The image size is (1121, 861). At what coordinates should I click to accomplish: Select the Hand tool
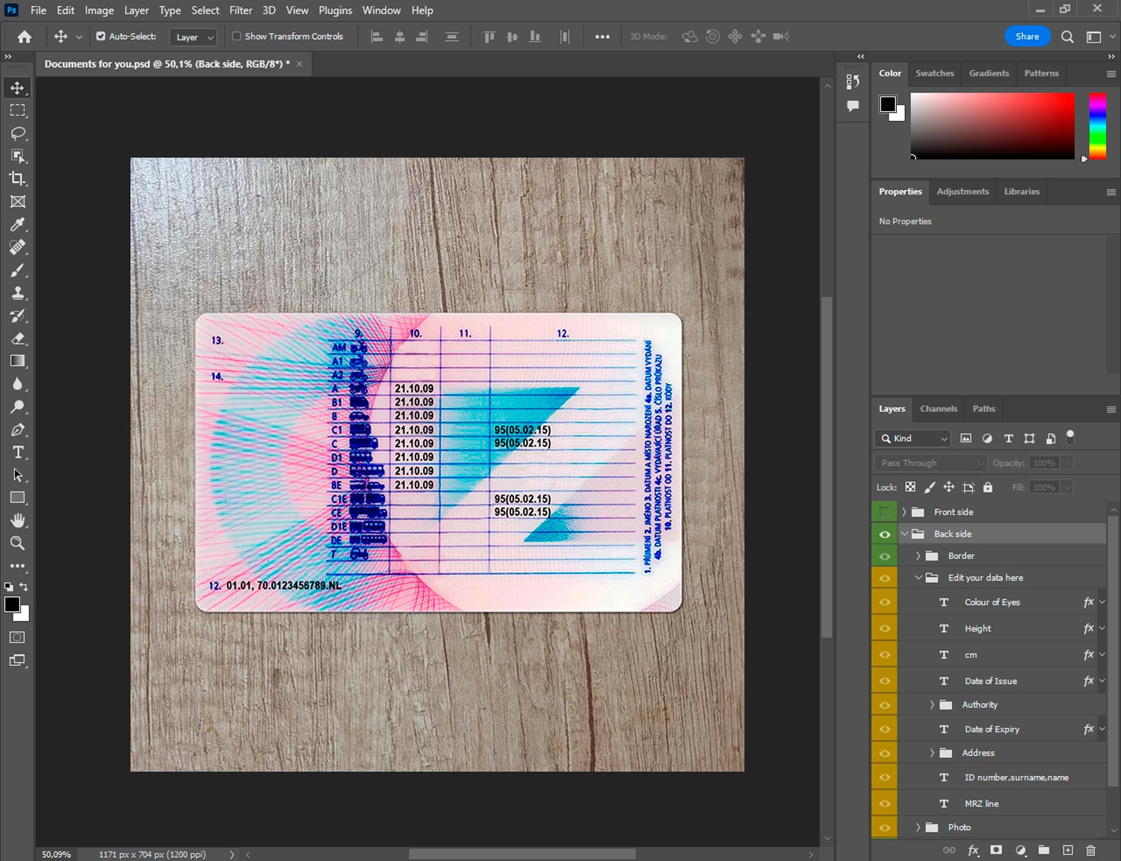pos(18,520)
